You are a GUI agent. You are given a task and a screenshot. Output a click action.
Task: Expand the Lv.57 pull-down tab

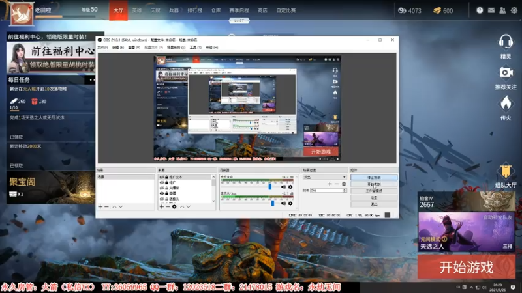[239, 21]
